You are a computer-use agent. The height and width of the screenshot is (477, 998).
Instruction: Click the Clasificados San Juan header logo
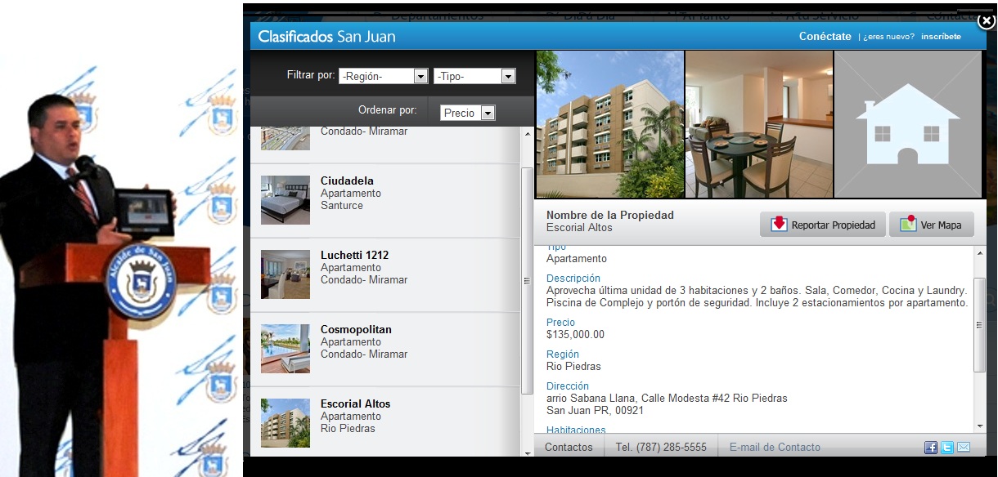pyautogui.click(x=326, y=36)
